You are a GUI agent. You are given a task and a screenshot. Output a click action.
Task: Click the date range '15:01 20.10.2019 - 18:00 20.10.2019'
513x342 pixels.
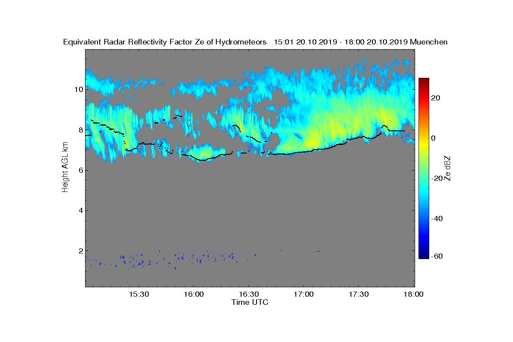click(341, 42)
